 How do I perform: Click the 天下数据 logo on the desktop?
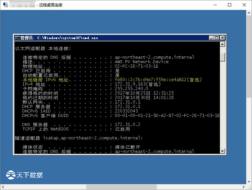[x=24, y=175]
